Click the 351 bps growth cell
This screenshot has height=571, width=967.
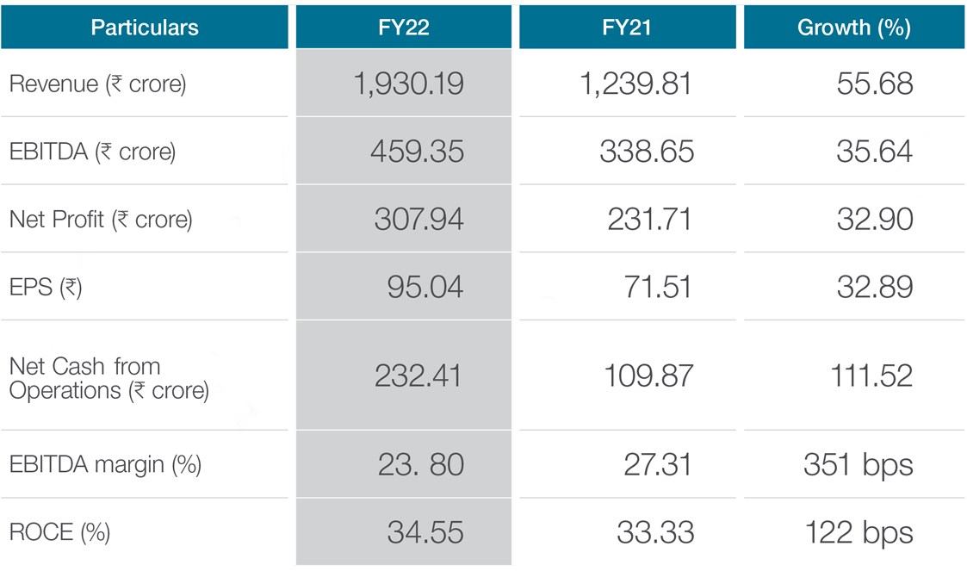click(x=858, y=465)
